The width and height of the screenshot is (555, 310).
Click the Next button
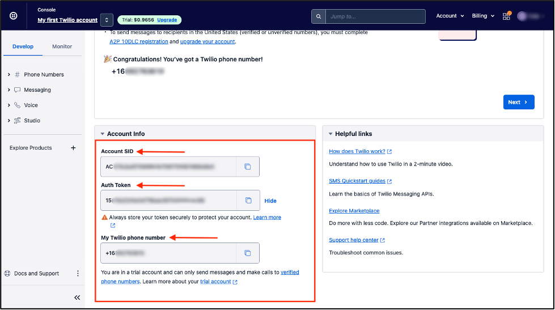coord(518,102)
